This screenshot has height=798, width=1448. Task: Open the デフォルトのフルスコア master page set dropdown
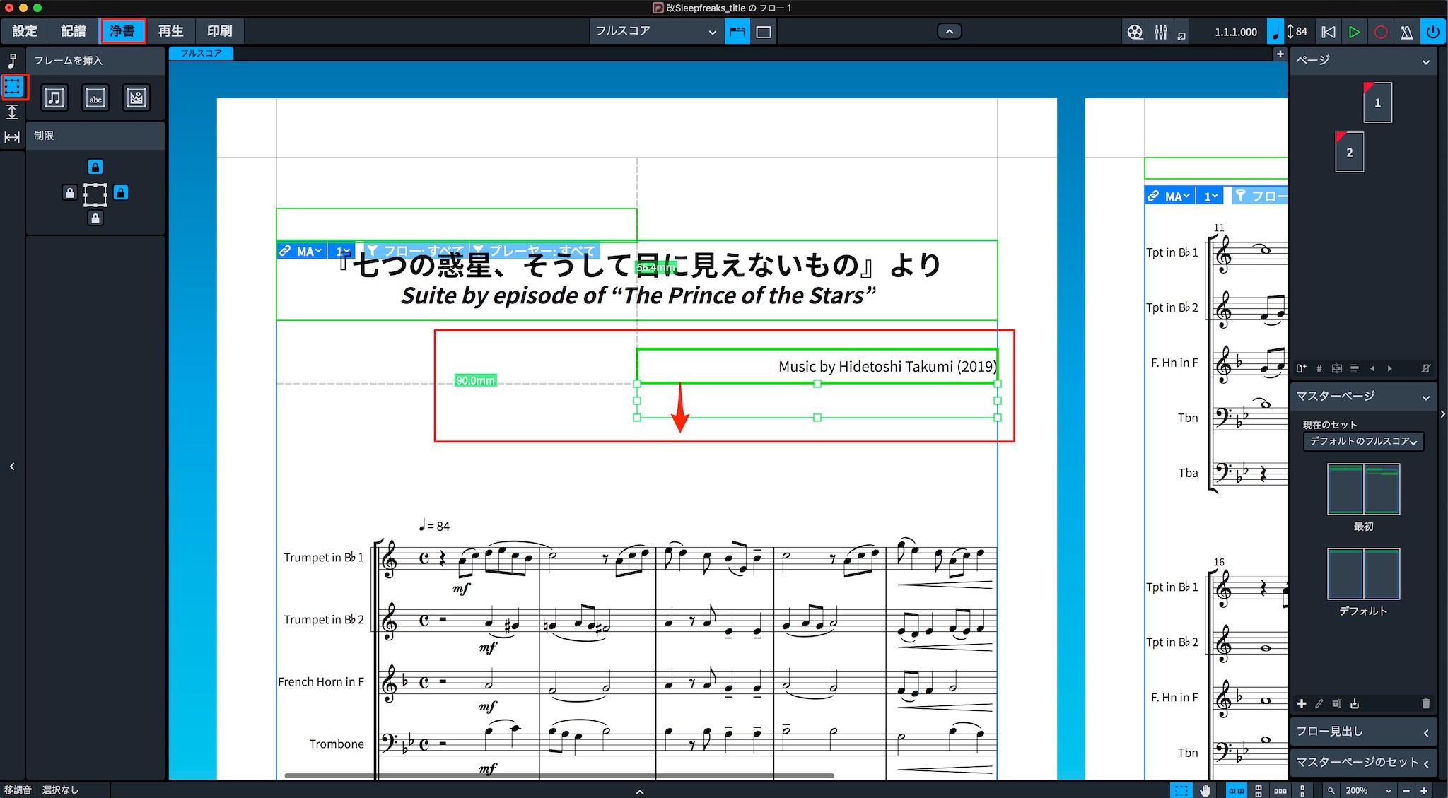tap(1363, 441)
